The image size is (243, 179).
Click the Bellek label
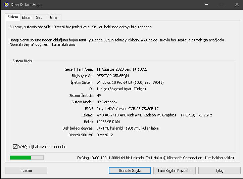89,122
